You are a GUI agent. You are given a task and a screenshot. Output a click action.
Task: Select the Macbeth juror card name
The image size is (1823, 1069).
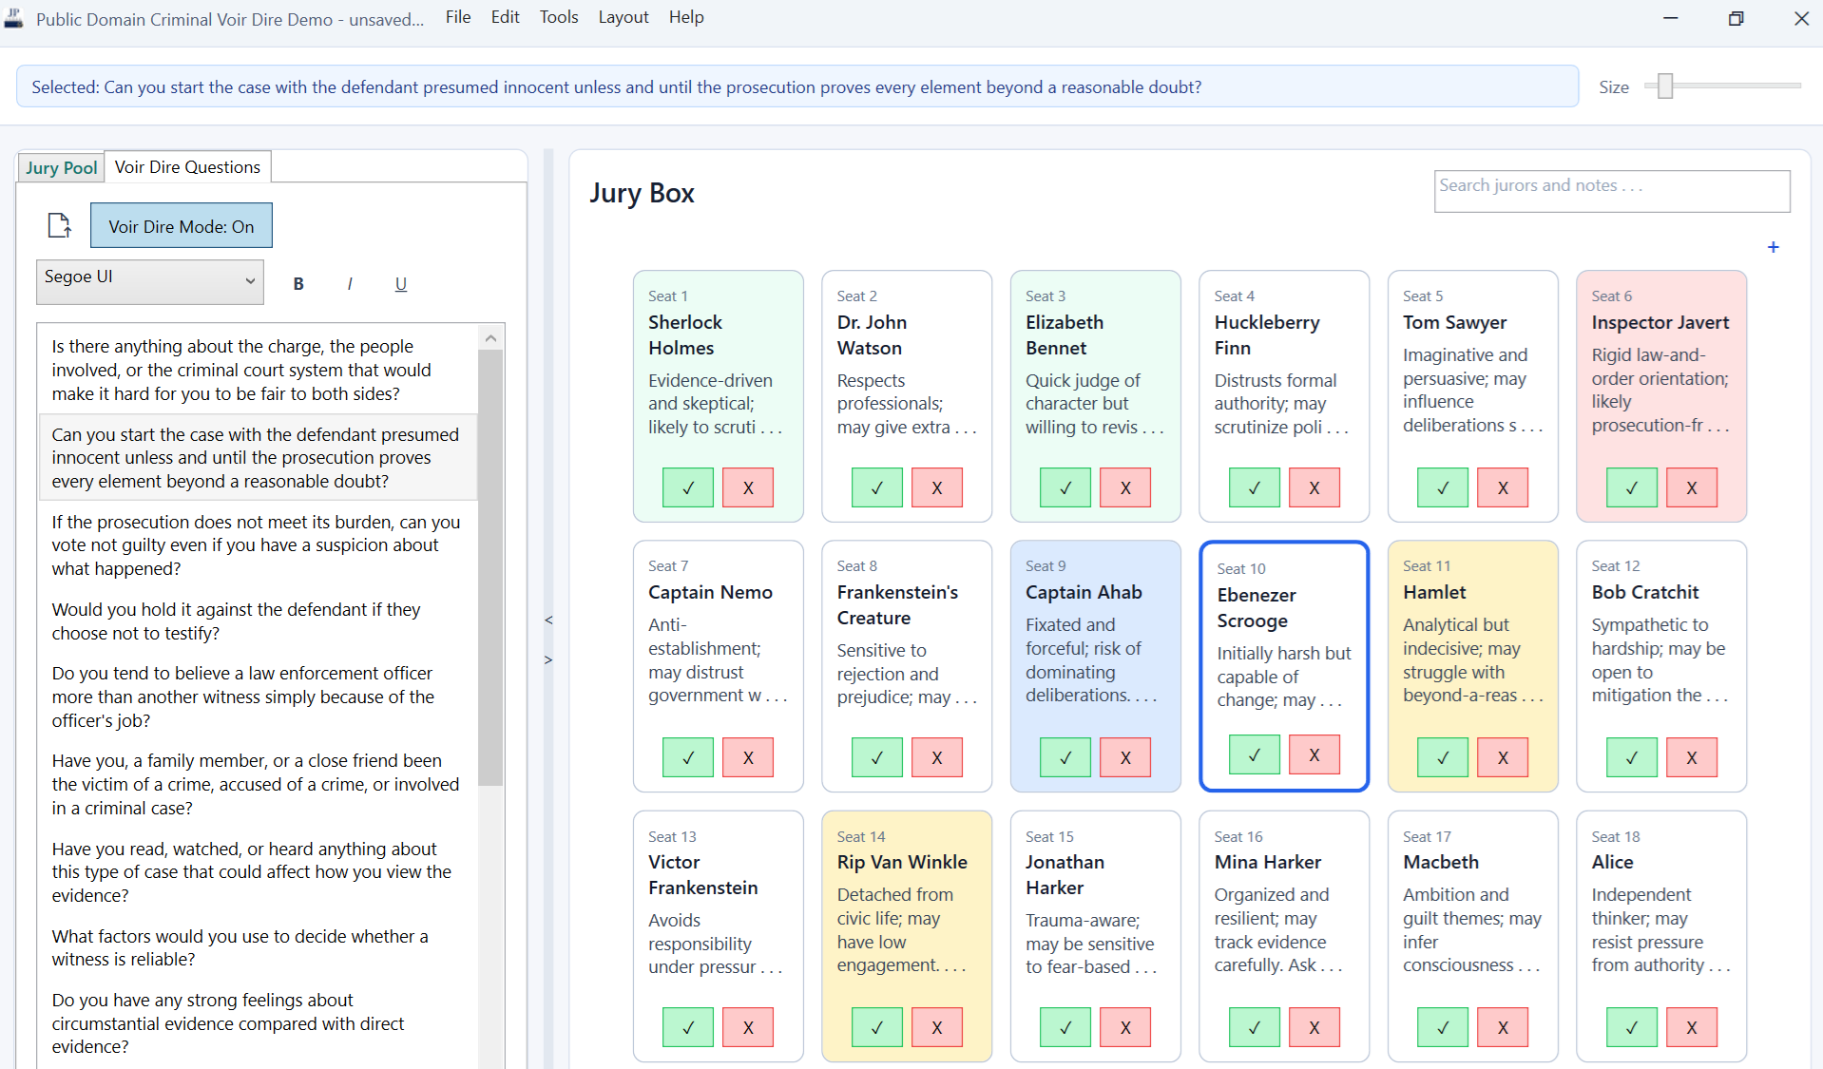point(1441,862)
